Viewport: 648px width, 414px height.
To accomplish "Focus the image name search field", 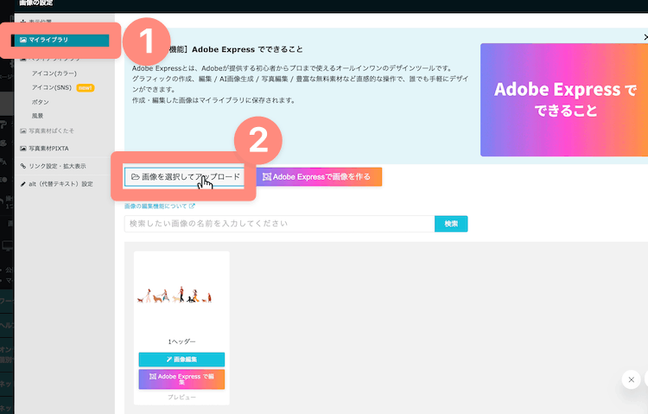I will pos(279,224).
